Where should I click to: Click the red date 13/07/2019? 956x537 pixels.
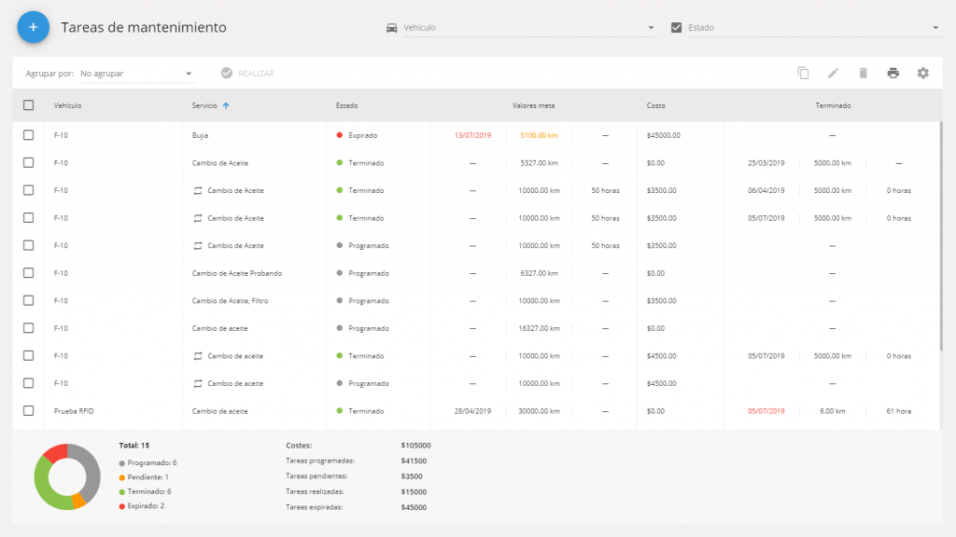coord(472,136)
